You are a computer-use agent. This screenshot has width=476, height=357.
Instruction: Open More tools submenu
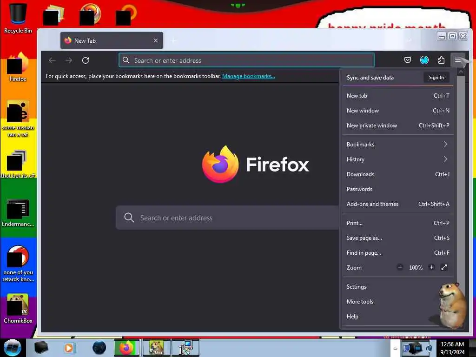[x=398, y=302]
